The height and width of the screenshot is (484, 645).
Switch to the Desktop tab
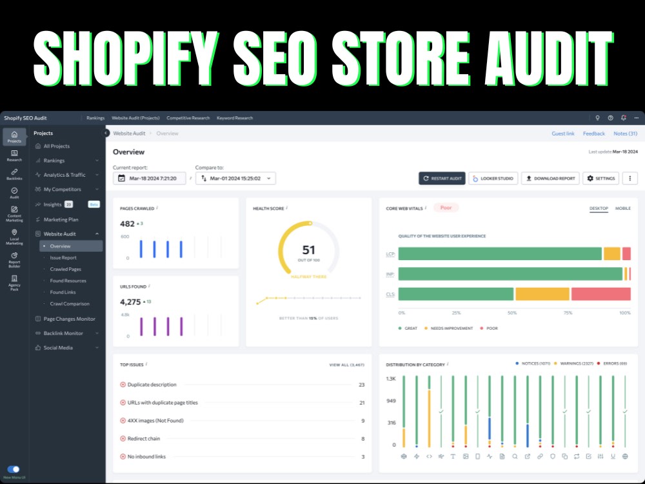tap(599, 208)
